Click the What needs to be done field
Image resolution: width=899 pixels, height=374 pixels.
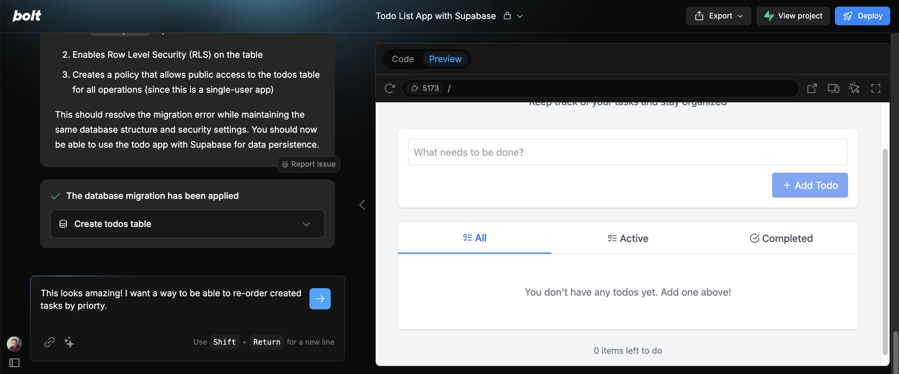click(627, 152)
